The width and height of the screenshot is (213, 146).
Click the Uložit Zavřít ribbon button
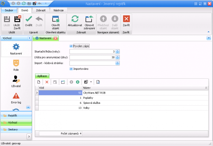click(17, 22)
